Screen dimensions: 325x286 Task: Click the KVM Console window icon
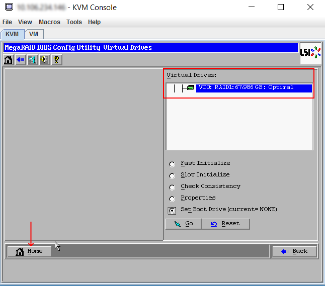click(9, 7)
